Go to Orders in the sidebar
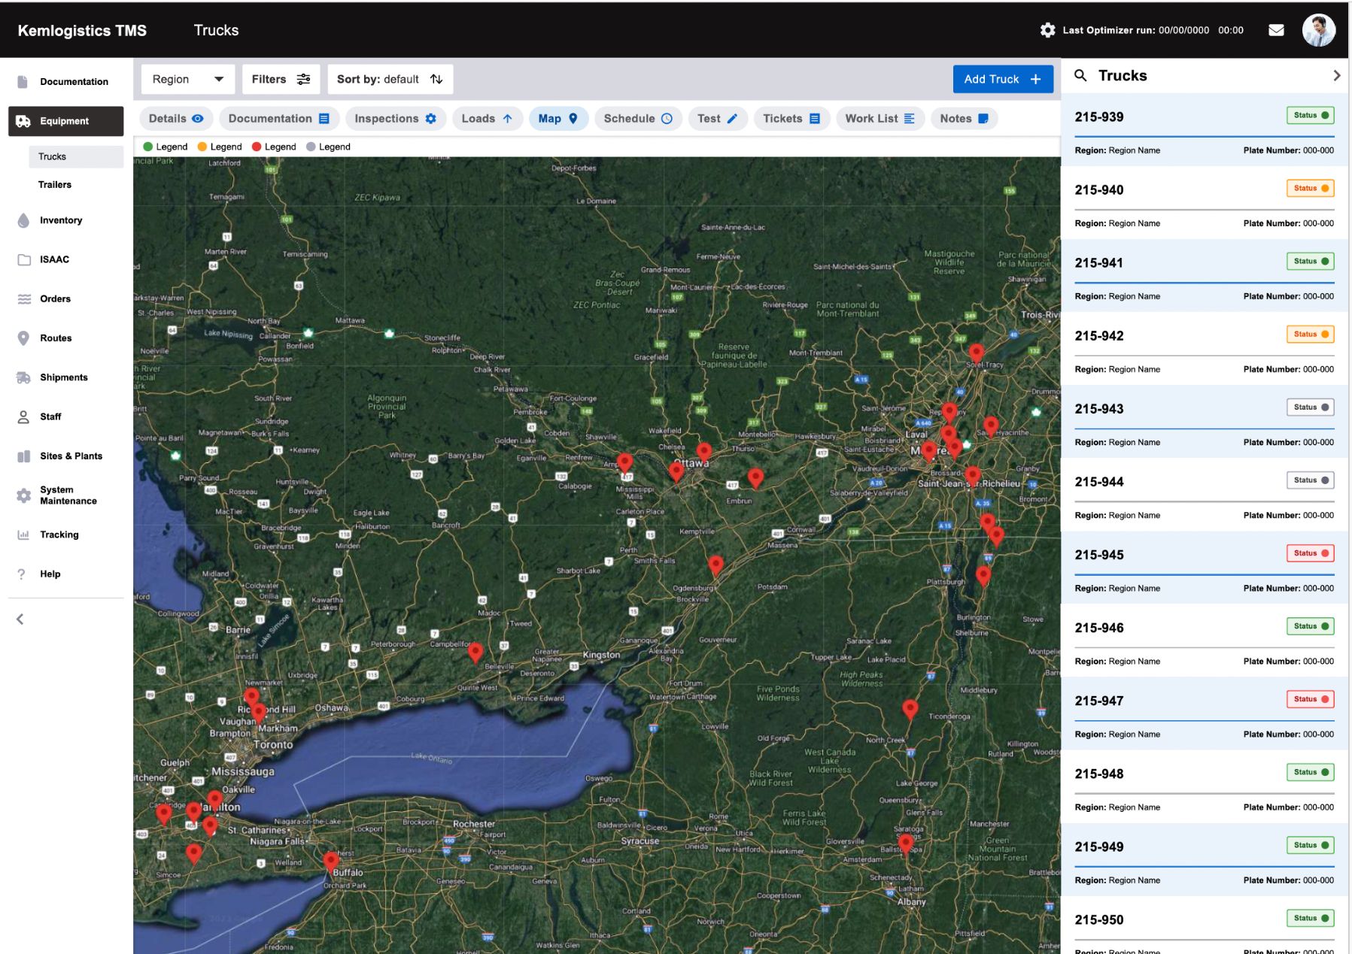 [65, 298]
